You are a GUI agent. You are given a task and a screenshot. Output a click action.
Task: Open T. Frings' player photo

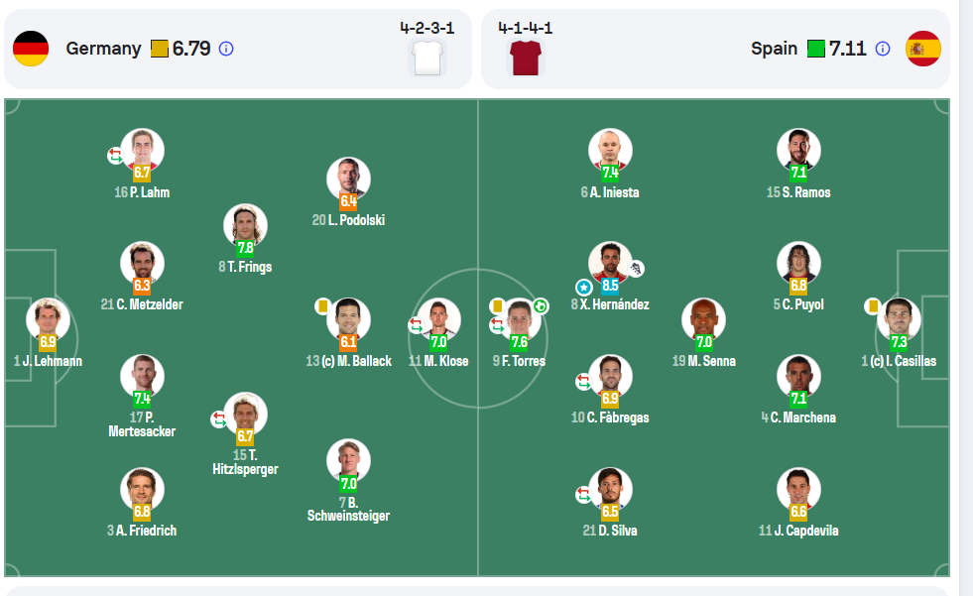pyautogui.click(x=245, y=224)
